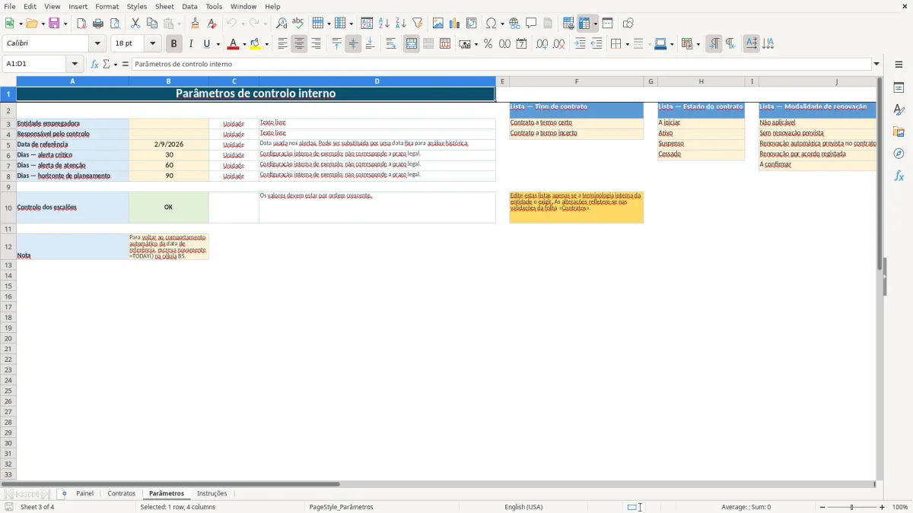Add a decimal place
The image size is (913, 513).
pos(542,44)
